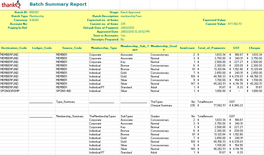Image resolution: width=264 pixels, height=155 pixels.
Task: Click the Stage value "Batch Approved"
Action: click(130, 12)
